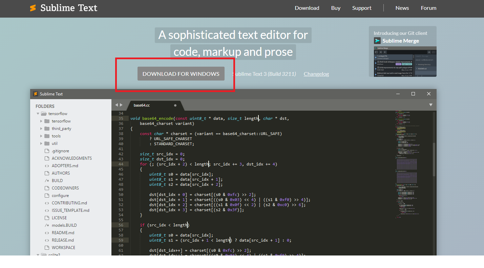Screen dimensions: 484x268
Task: Open ISSUE_TEMPLATE.md file
Action: click(x=71, y=210)
